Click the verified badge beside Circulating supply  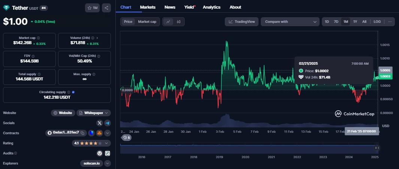(x=73, y=92)
